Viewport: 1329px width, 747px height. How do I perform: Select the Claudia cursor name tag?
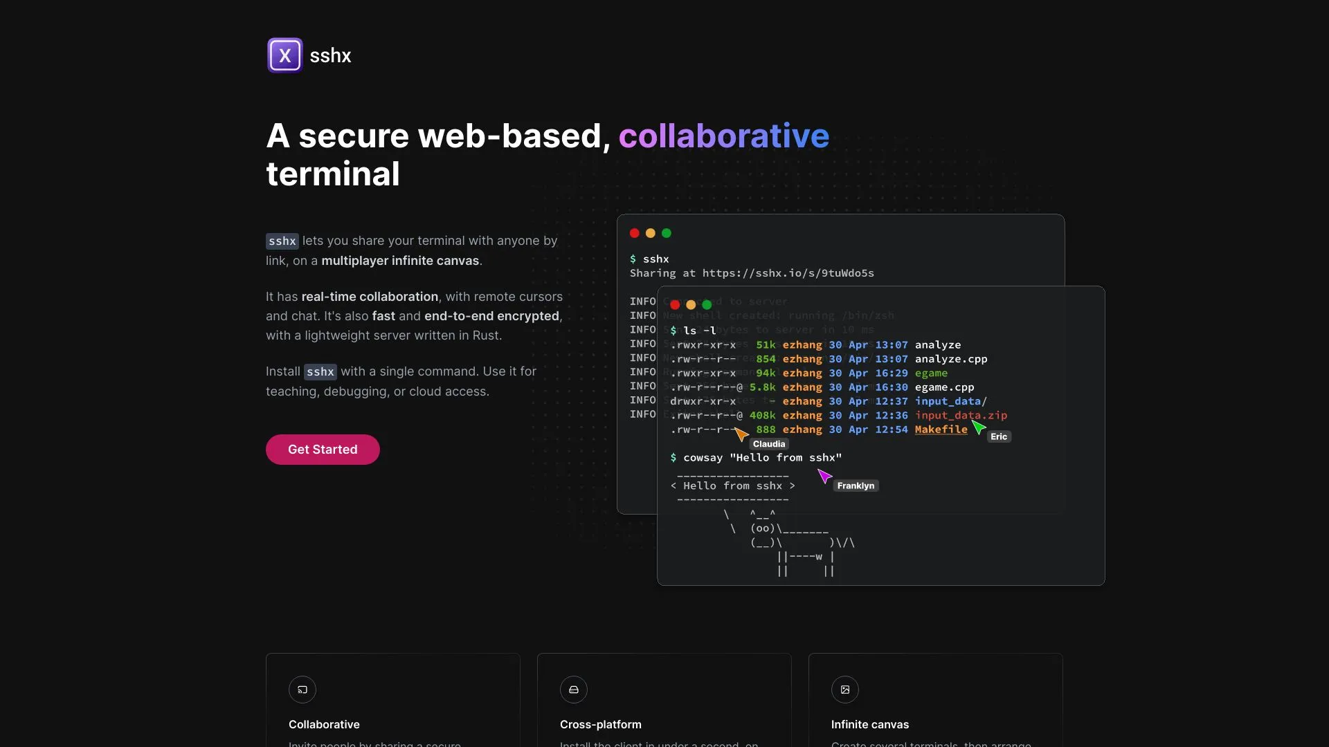pos(770,443)
